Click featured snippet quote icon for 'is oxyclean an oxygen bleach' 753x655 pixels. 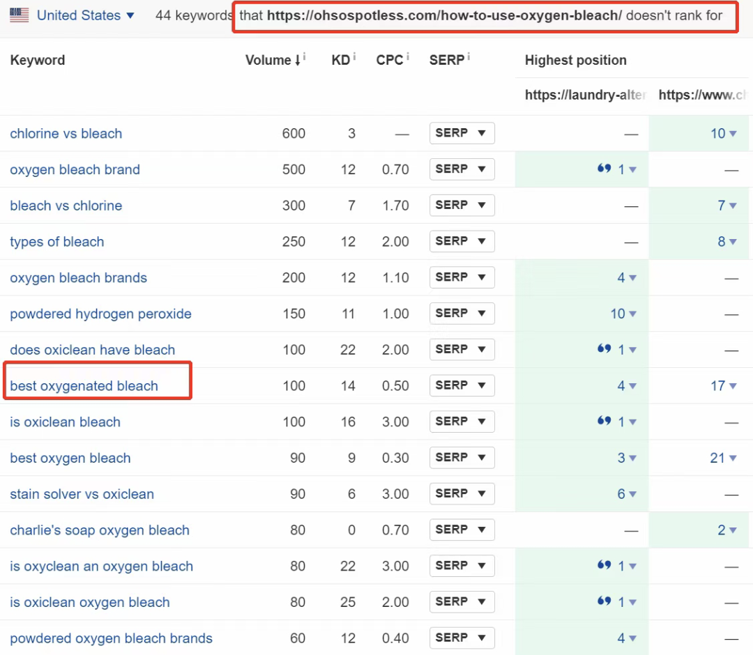click(604, 565)
